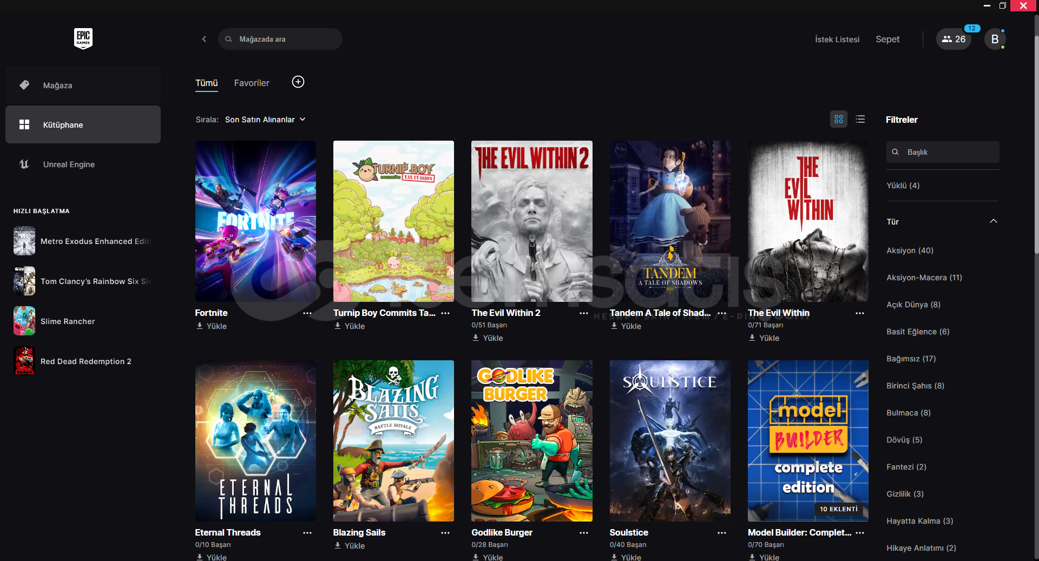This screenshot has width=1039, height=561.
Task: Filter by Yüklü (4)
Action: pyautogui.click(x=903, y=186)
